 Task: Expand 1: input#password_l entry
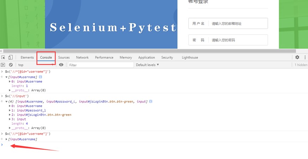coord(10,110)
